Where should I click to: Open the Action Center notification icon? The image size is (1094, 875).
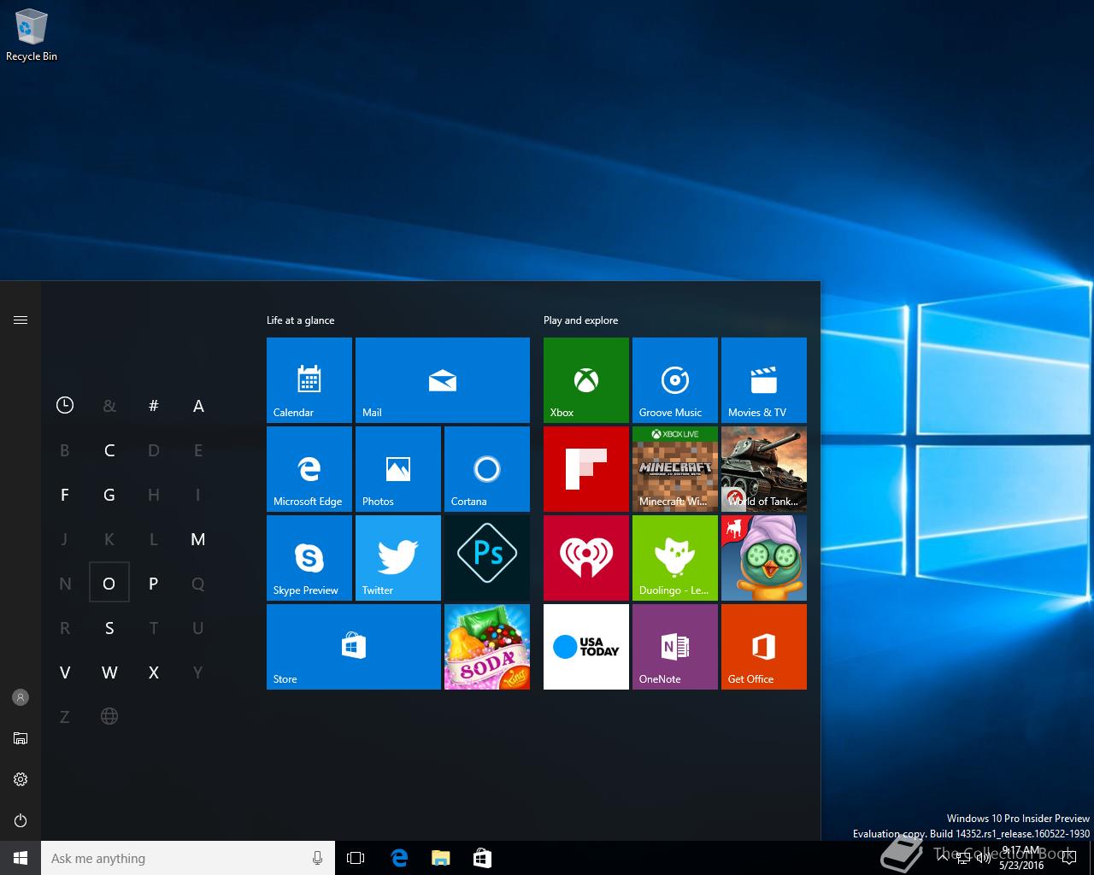(x=1068, y=858)
